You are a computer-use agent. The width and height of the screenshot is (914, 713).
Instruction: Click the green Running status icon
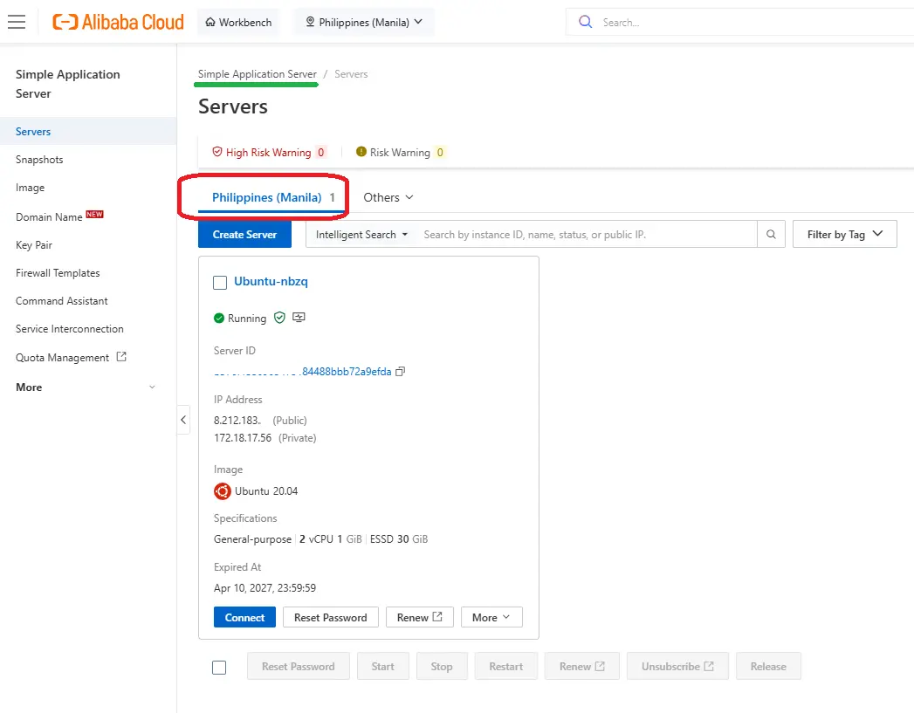219,318
